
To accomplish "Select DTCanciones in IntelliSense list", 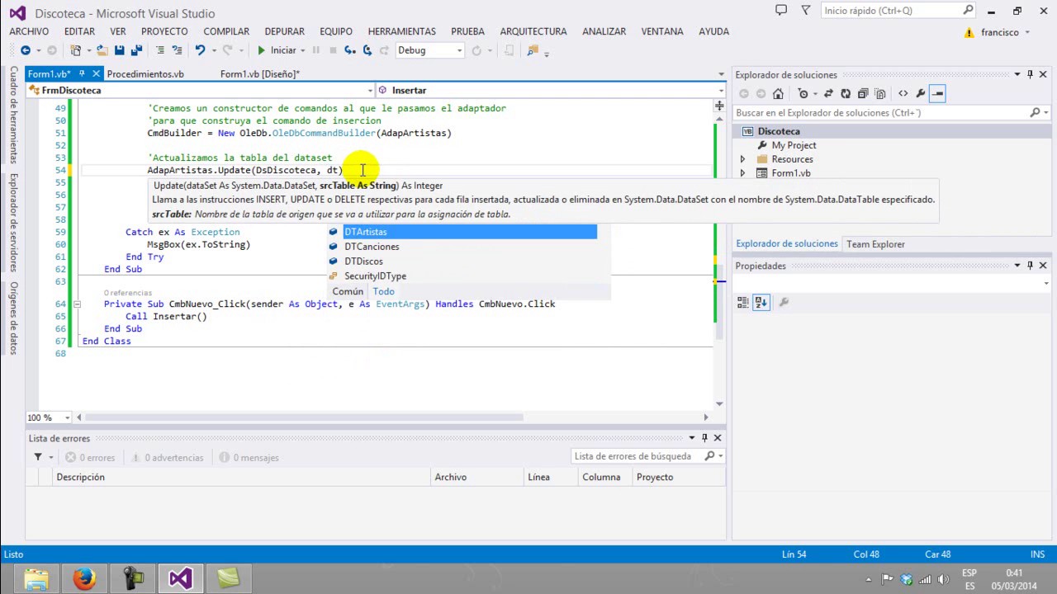I will pyautogui.click(x=462, y=247).
